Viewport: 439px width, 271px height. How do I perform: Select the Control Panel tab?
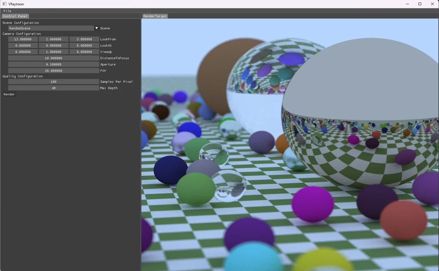pos(15,16)
